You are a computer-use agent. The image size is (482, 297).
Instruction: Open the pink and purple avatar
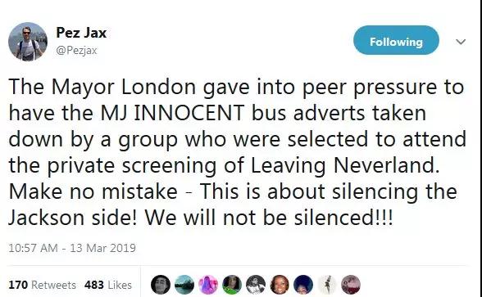[x=208, y=285]
